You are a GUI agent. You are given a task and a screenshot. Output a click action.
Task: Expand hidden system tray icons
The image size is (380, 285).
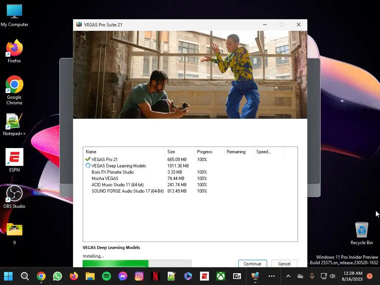[288, 276]
